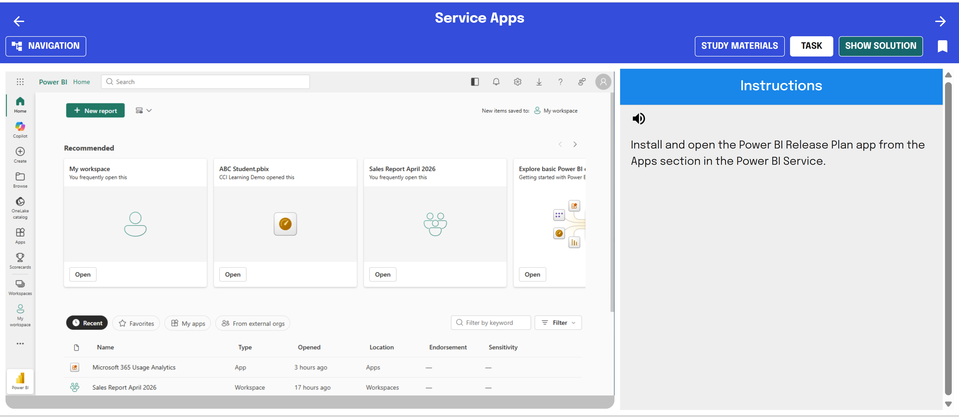Open the ABC Student.pbix card
This screenshot has height=417, width=959.
pos(233,274)
